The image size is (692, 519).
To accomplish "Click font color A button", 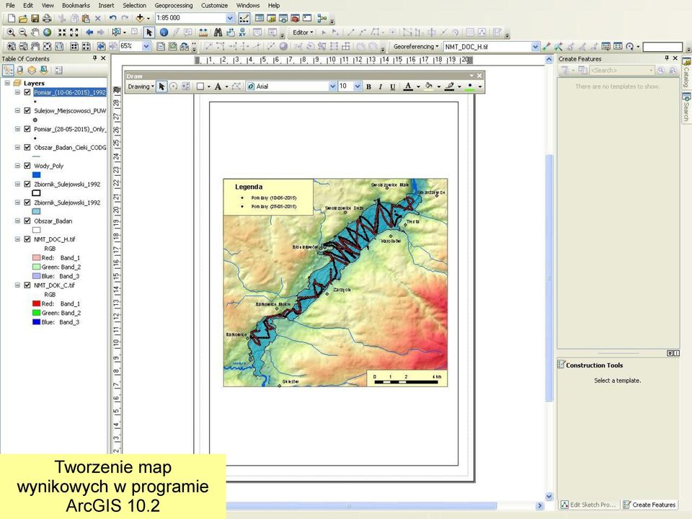I will [408, 86].
